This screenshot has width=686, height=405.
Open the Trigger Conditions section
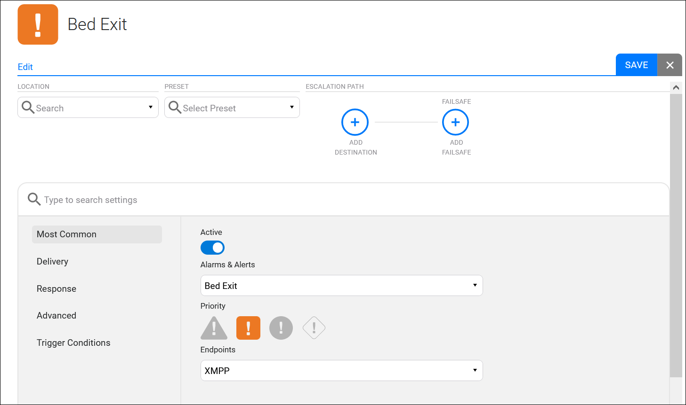pos(73,343)
